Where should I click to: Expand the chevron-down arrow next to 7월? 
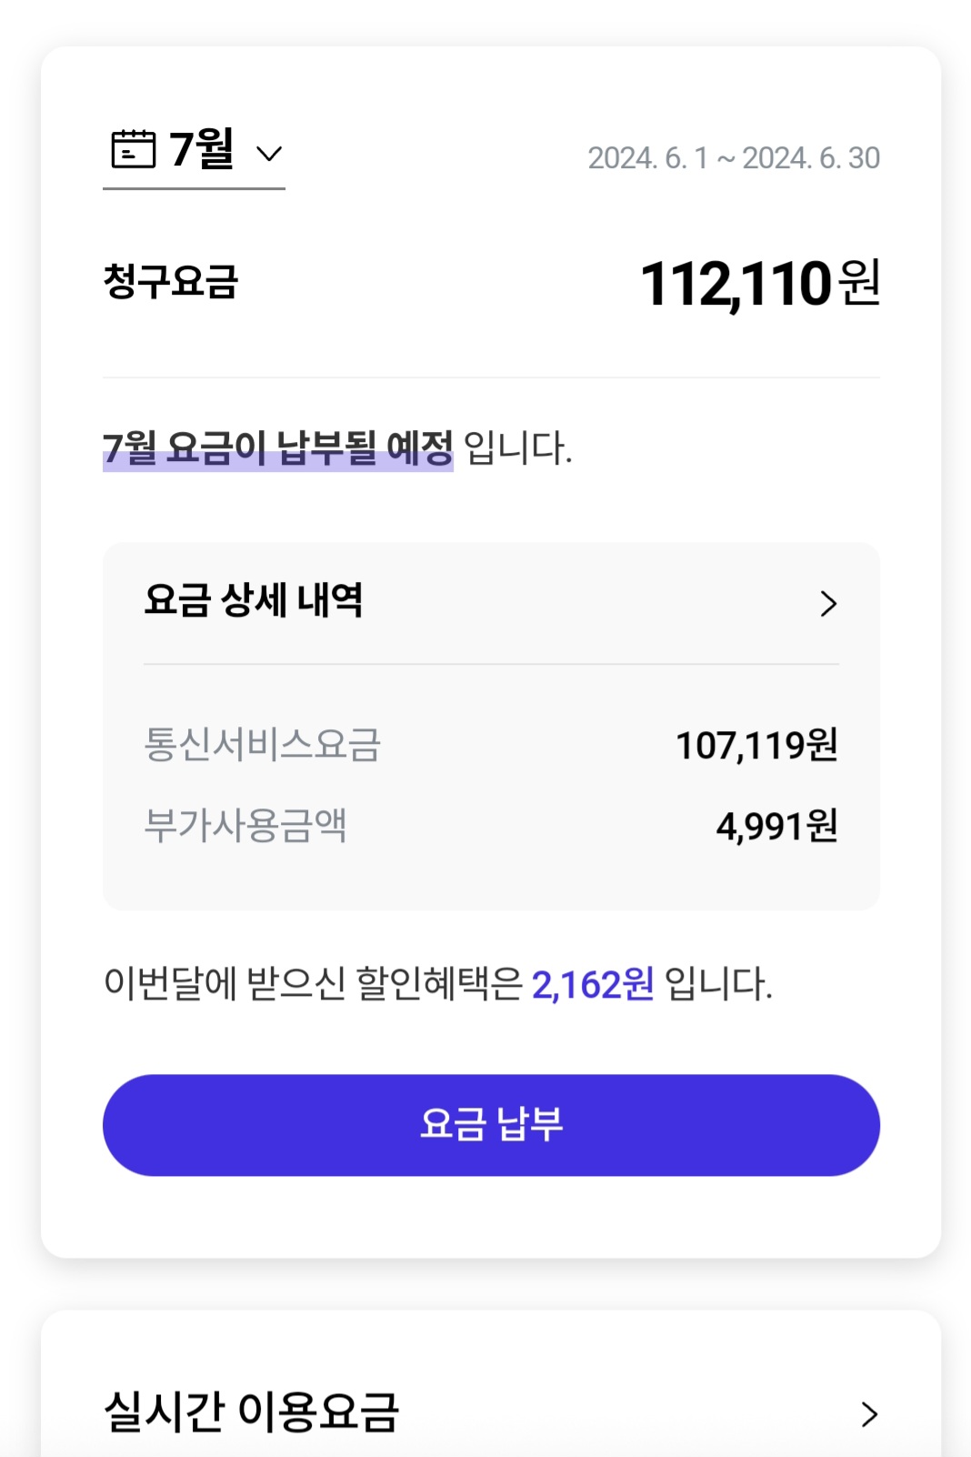[269, 154]
